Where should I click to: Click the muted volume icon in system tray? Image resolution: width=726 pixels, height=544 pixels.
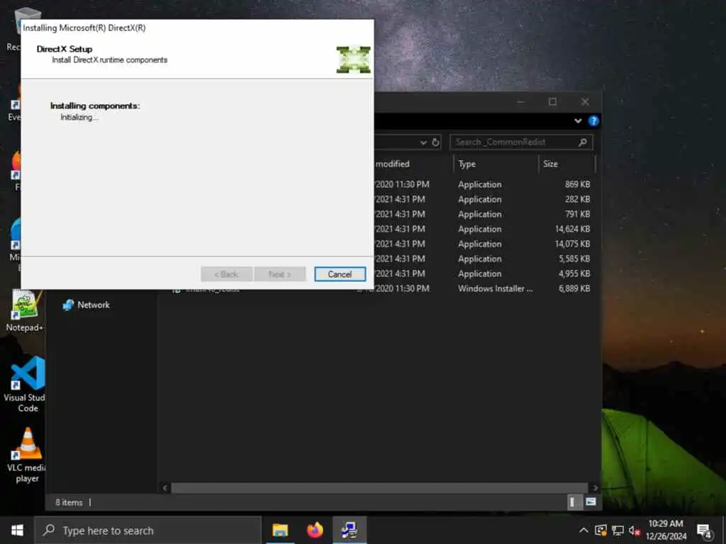[635, 530]
